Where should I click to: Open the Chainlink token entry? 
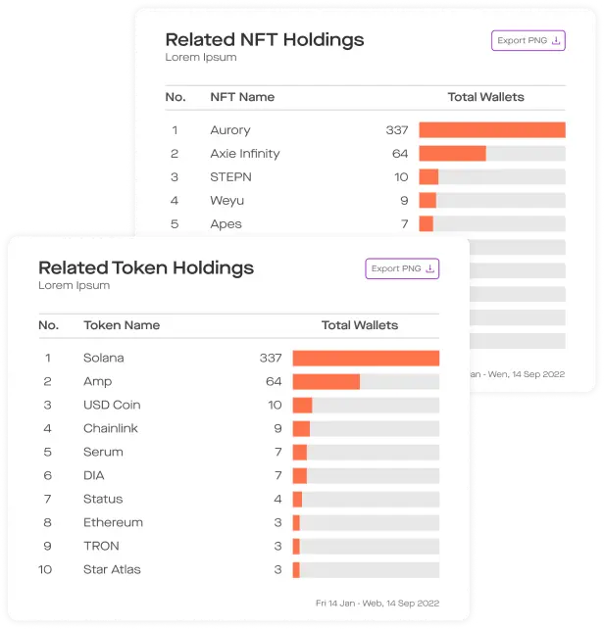point(111,428)
